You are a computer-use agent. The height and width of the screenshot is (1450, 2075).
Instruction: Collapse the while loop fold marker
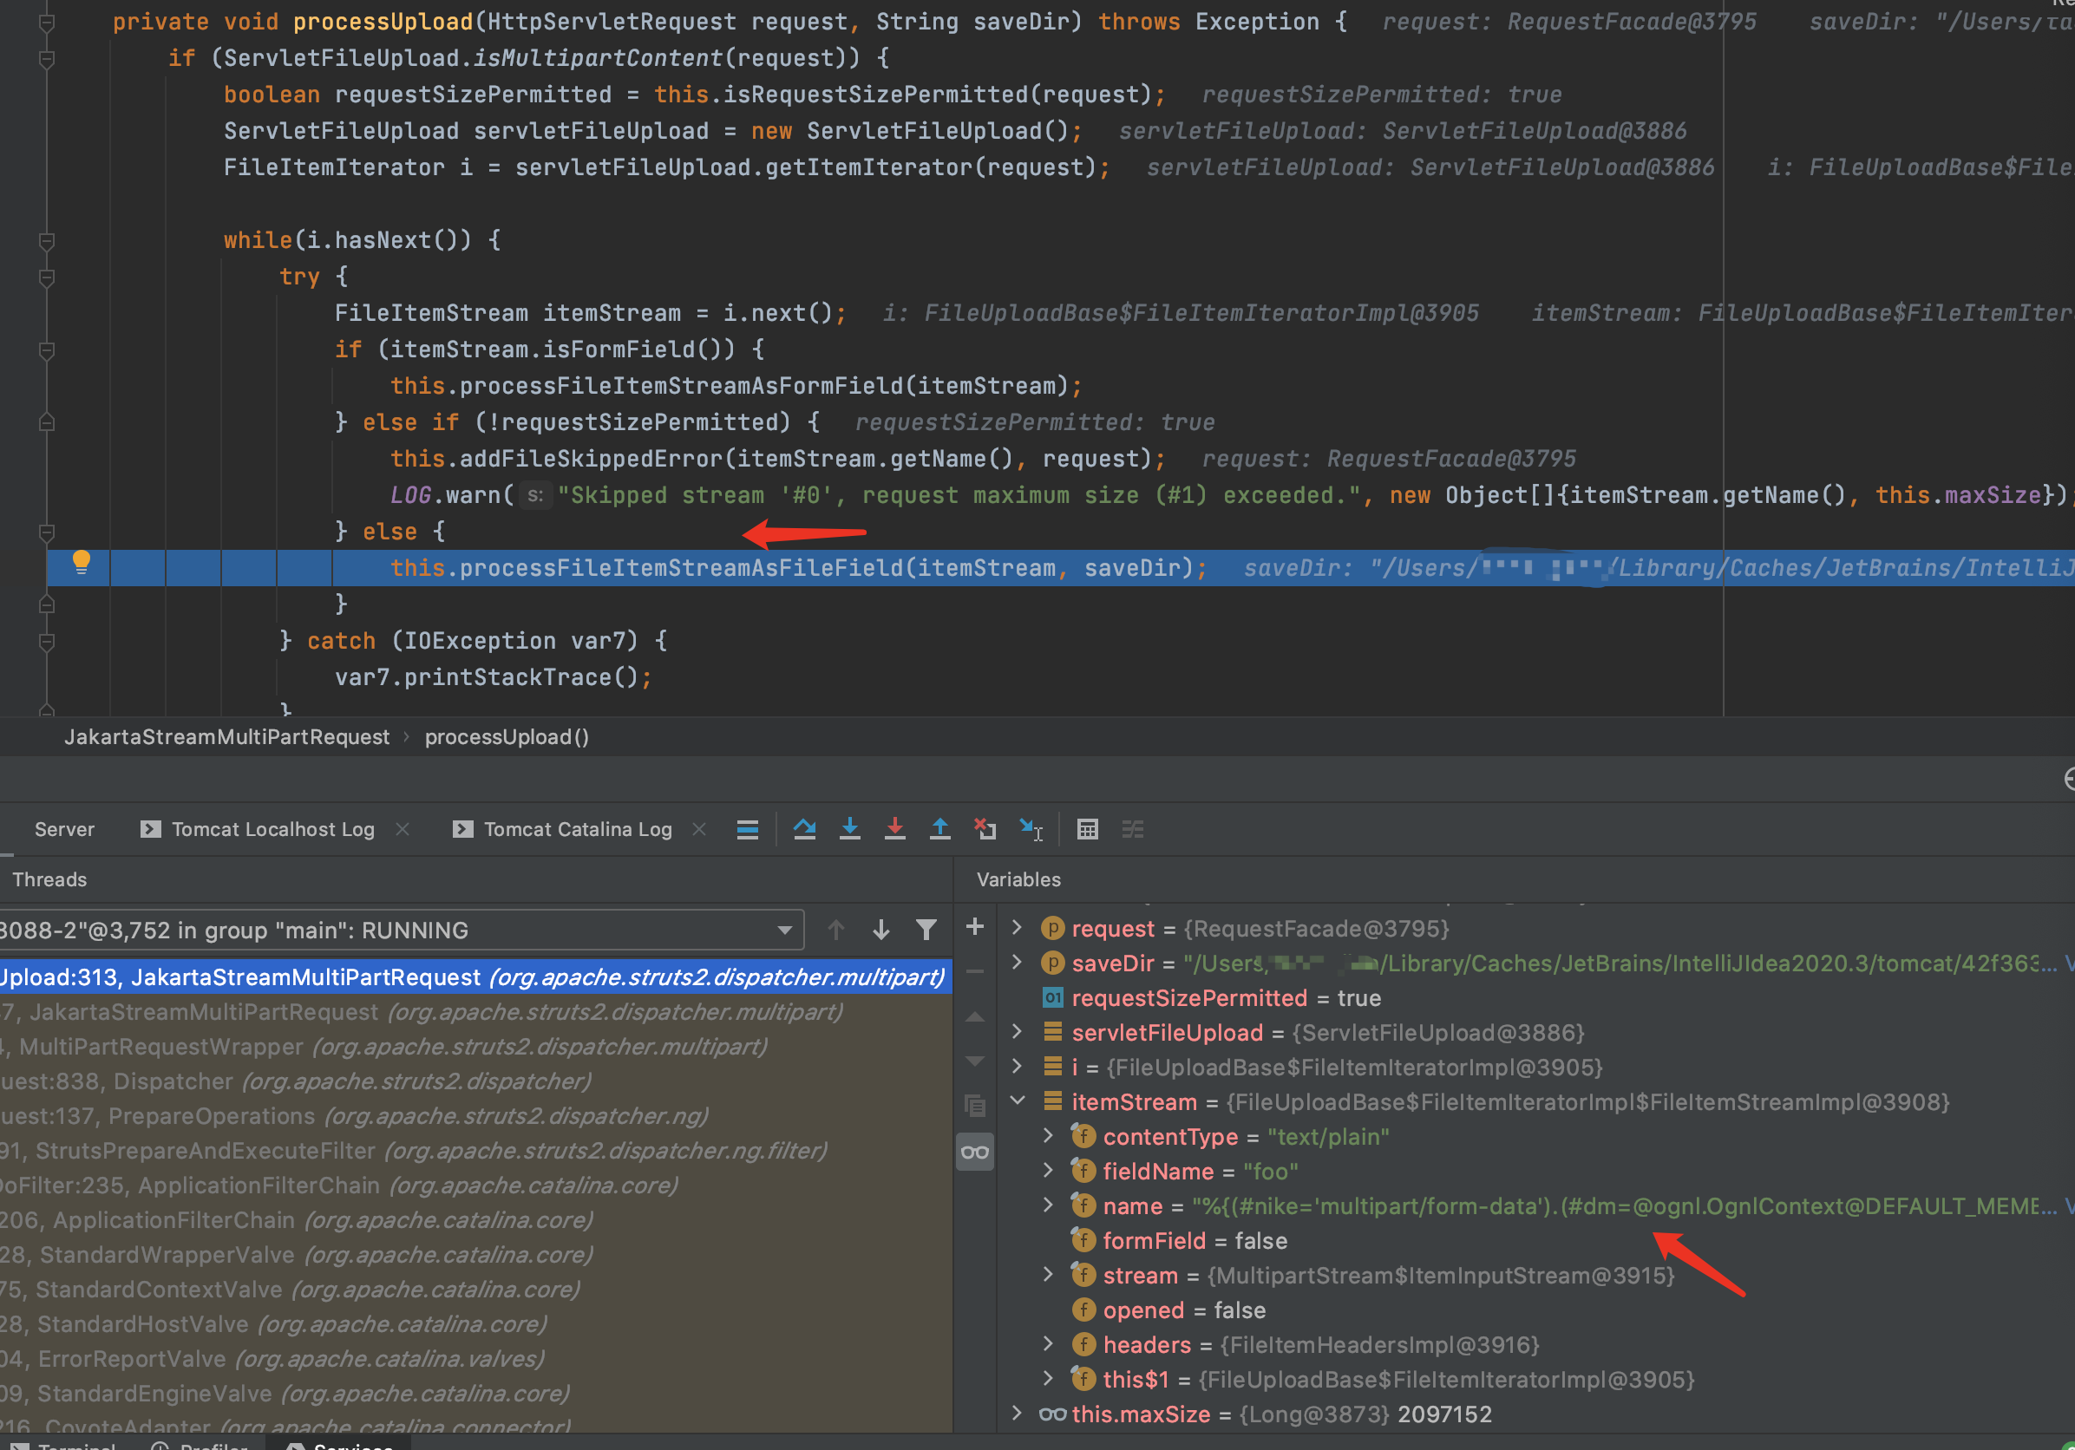coord(47,240)
